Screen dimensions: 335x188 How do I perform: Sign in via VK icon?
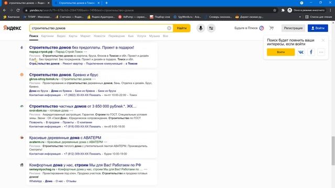[301, 52]
